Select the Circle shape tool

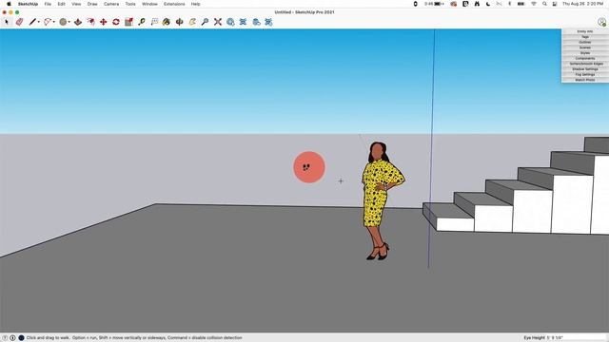pos(63,22)
